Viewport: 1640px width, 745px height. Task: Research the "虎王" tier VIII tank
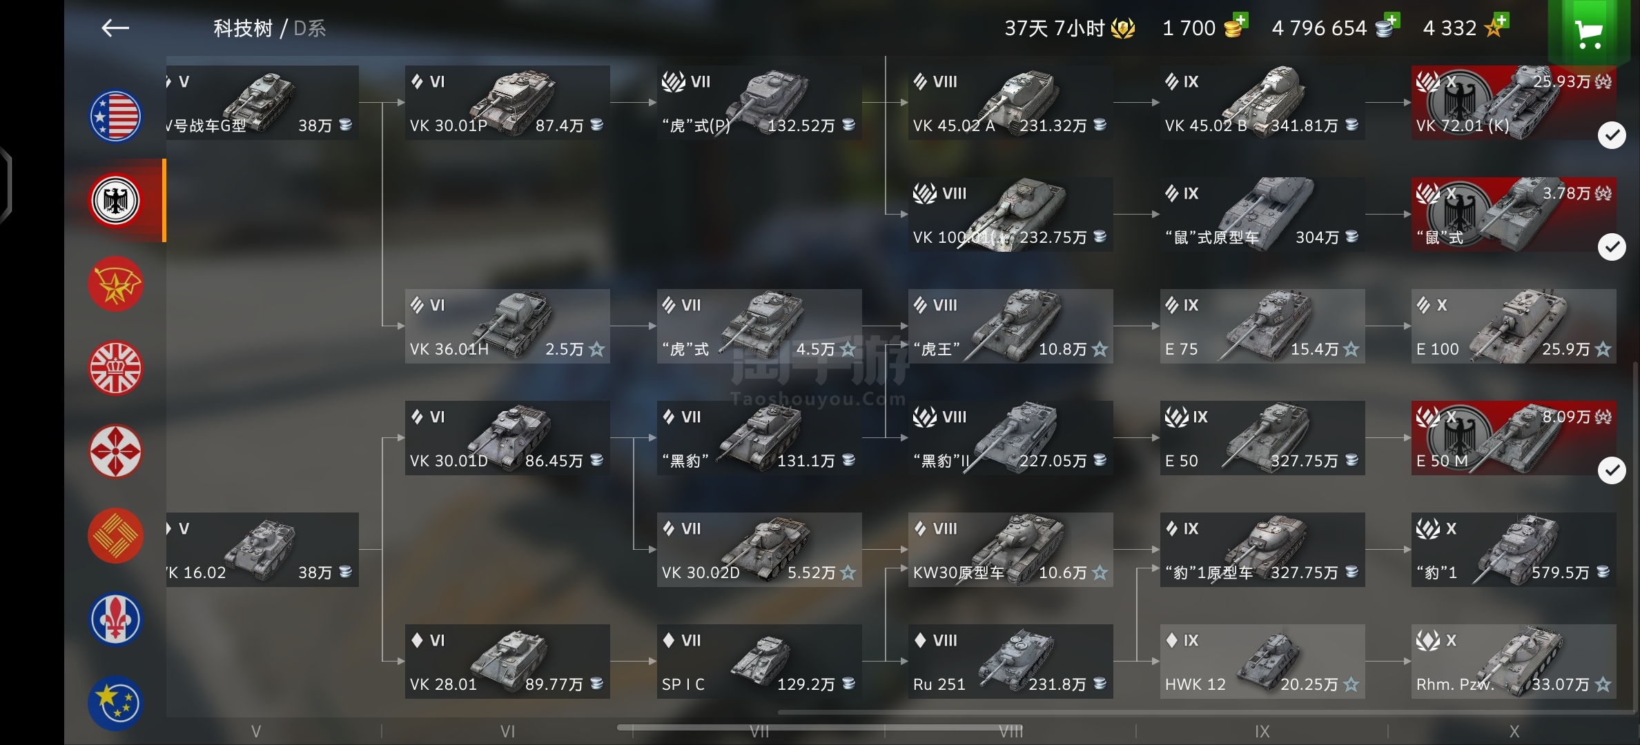[x=1011, y=326]
